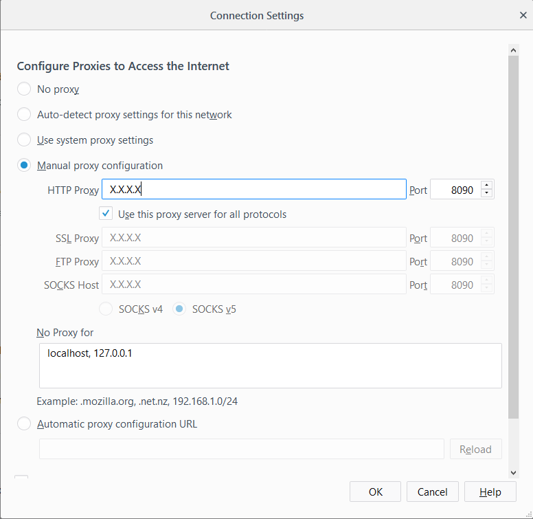Open Help for connection settings
The height and width of the screenshot is (519, 533).
tap(490, 492)
